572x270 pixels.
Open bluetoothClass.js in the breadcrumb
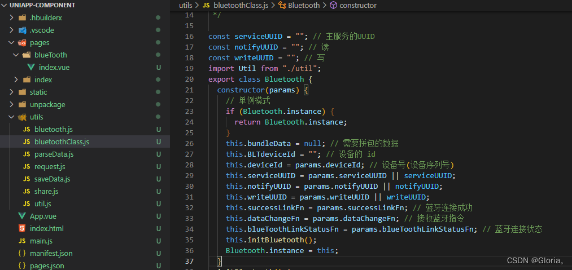click(x=241, y=5)
